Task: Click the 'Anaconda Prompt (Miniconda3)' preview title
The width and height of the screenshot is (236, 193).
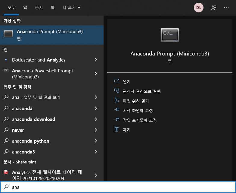Action: [x=170, y=54]
